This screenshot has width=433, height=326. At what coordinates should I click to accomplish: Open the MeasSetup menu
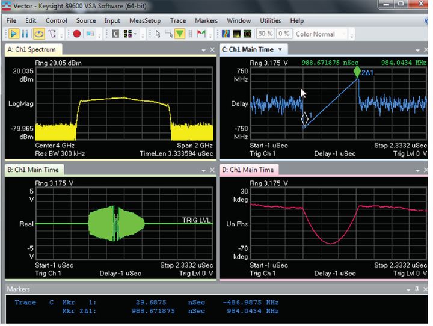coord(145,20)
